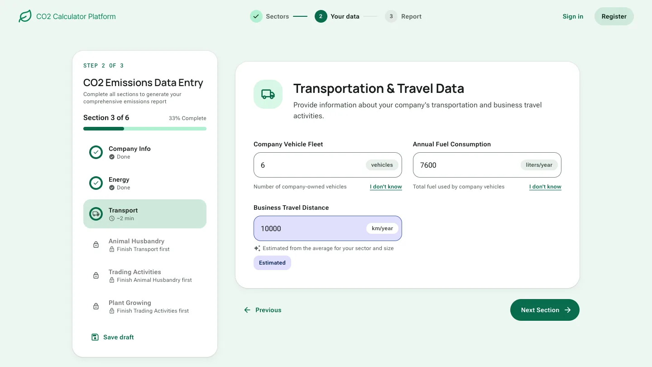
Task: Click the Register button
Action: 614,16
